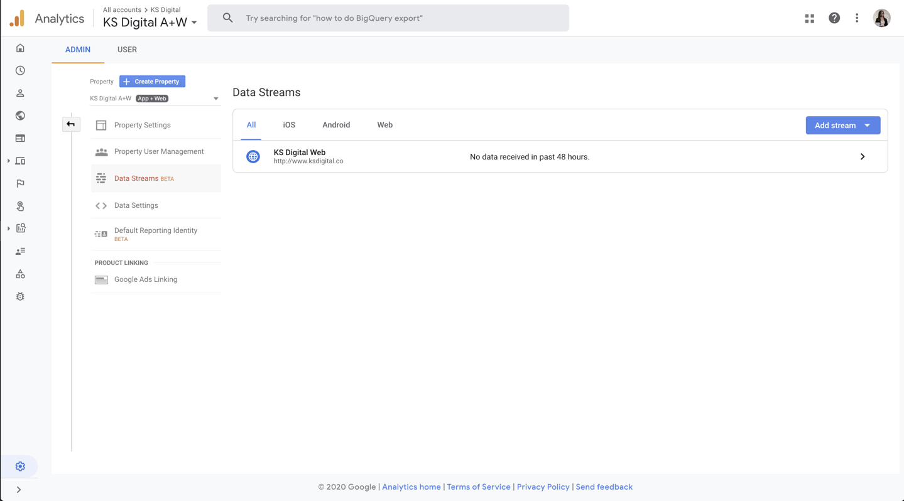Open the Privacy Policy link
Viewport: 904px width, 501px height.
543,487
